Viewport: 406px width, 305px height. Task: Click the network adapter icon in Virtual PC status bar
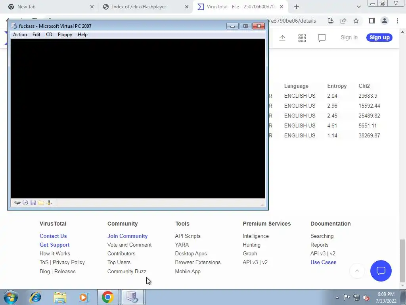(49, 203)
